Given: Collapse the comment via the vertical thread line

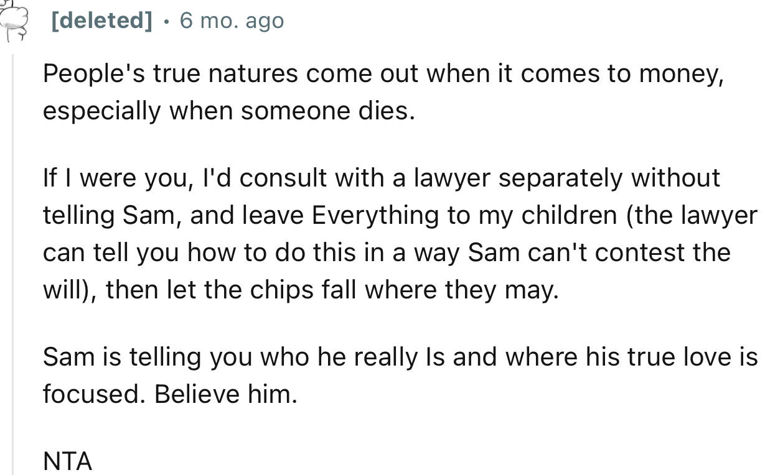Looking at the screenshot, I should [x=12, y=261].
